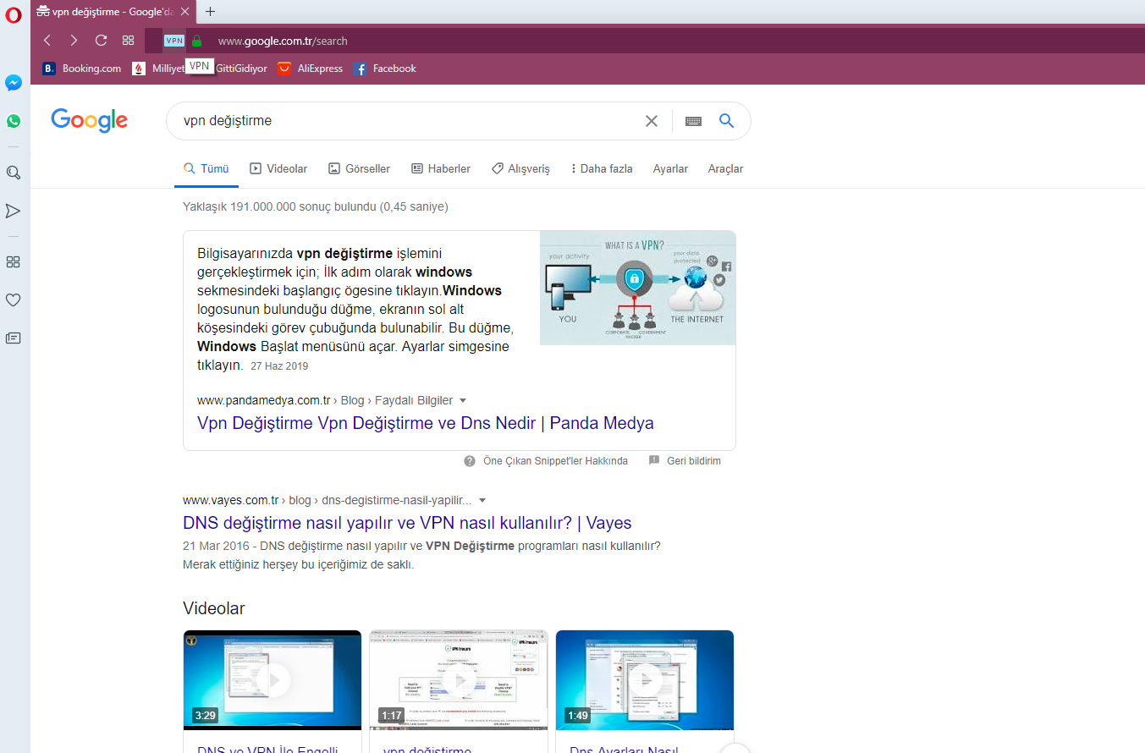
Task: Expand the vayes.com.tr result options arrow
Action: (482, 500)
